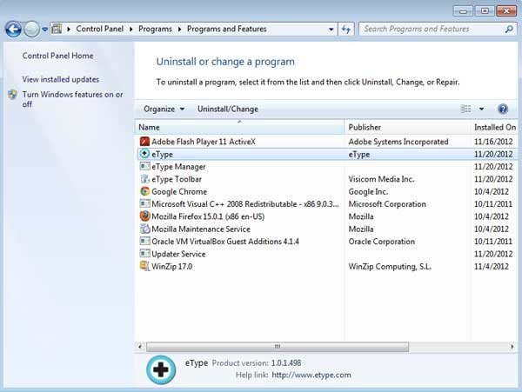This screenshot has height=392, width=522.
Task: Click the horizontal scrollbar thumb
Action: point(278,347)
